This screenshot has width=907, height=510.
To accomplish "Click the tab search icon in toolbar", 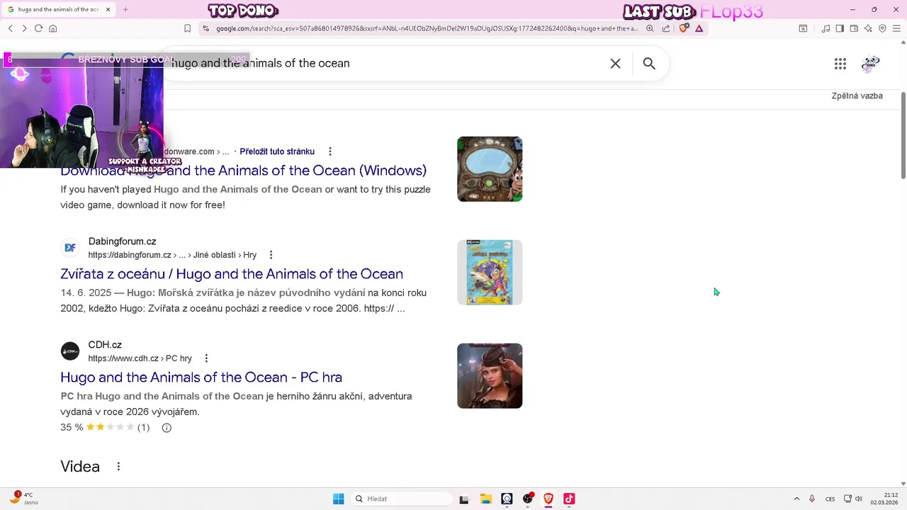I will (x=803, y=28).
